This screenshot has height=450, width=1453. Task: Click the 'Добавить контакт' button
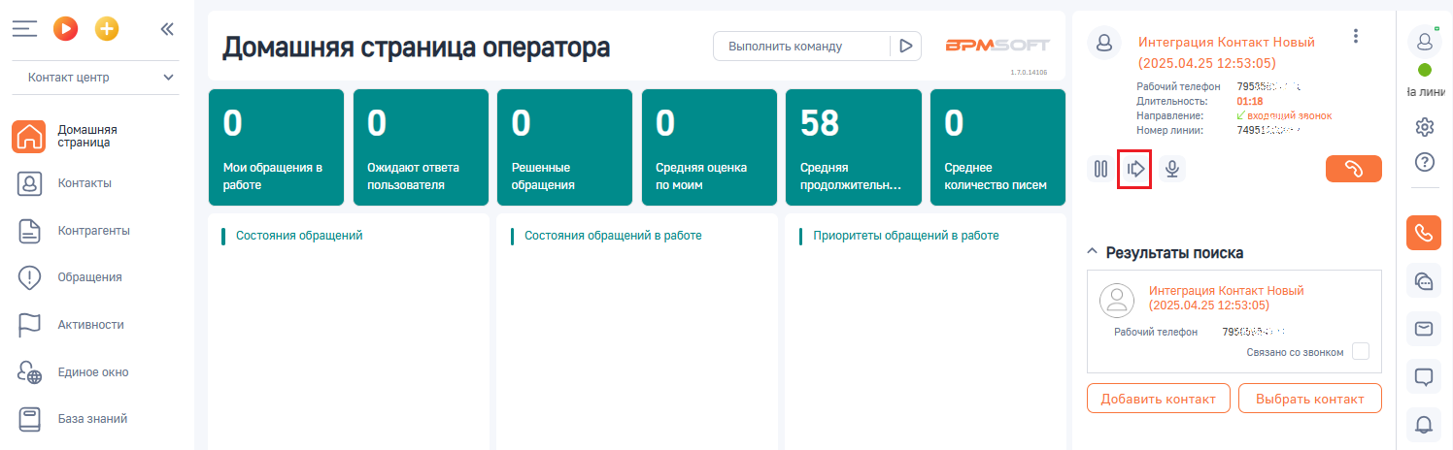1158,399
